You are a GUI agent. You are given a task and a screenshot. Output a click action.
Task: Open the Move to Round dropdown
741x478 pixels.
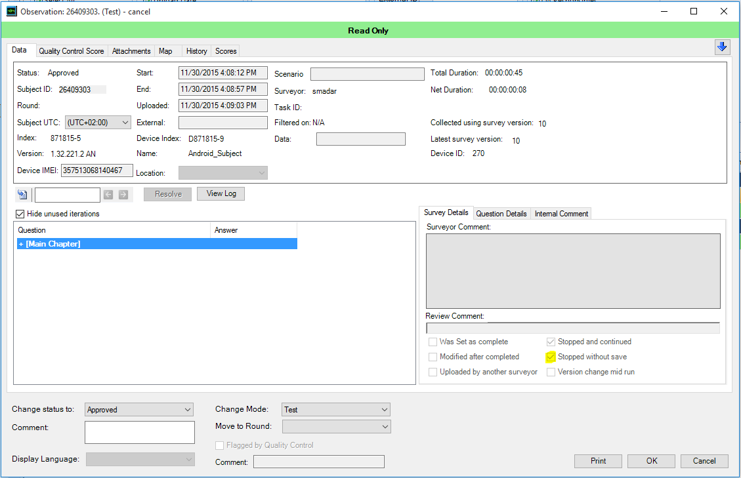pos(336,426)
